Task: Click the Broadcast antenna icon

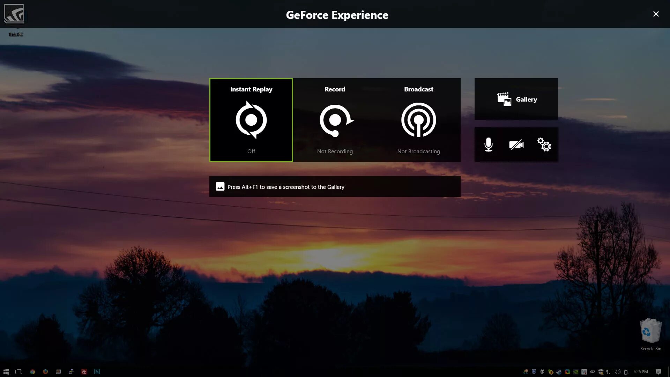Action: pyautogui.click(x=419, y=120)
